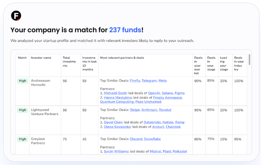Click the Match column header
Image resolution: width=261 pixels, height=165 pixels.
coord(22,58)
